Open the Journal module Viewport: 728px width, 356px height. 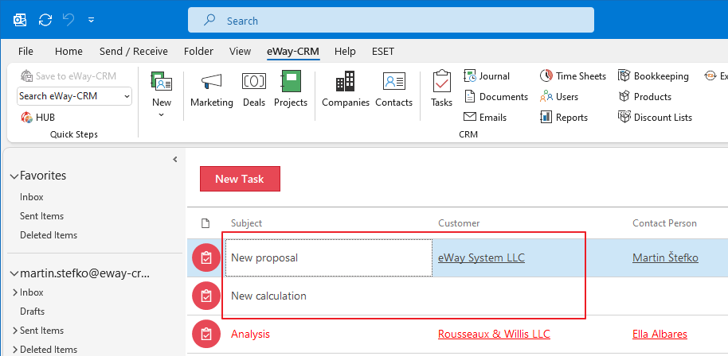[487, 76]
